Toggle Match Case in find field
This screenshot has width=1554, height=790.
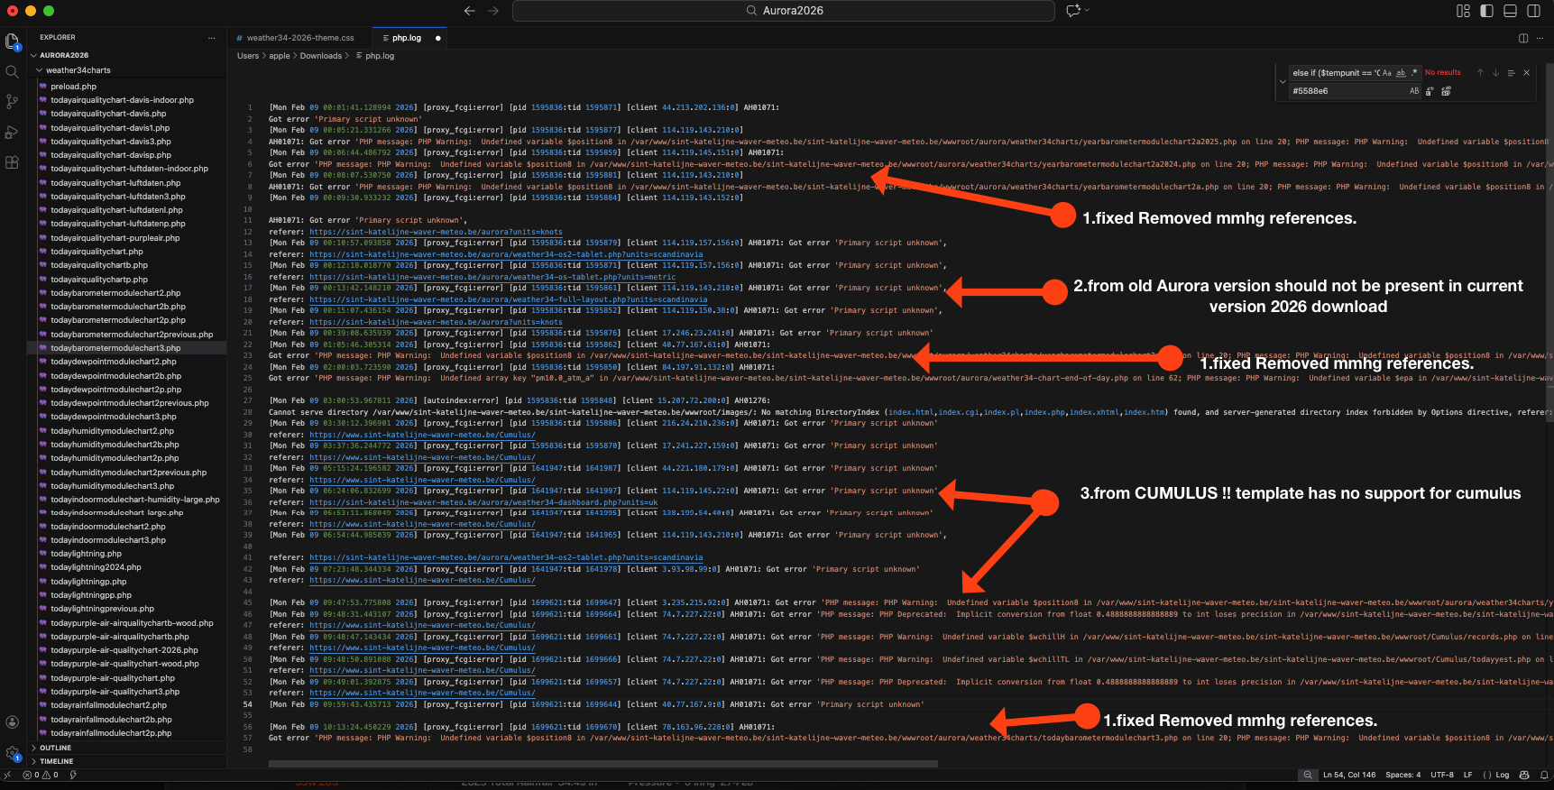(x=1387, y=73)
